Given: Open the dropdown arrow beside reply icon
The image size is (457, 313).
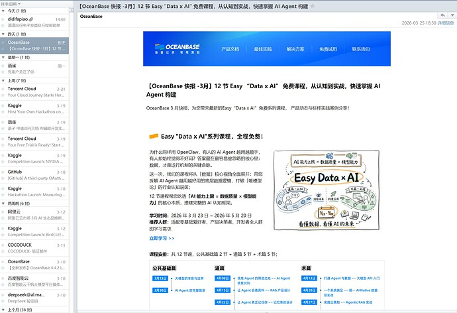Looking at the screenshot, I should pyautogui.click(x=452, y=15).
